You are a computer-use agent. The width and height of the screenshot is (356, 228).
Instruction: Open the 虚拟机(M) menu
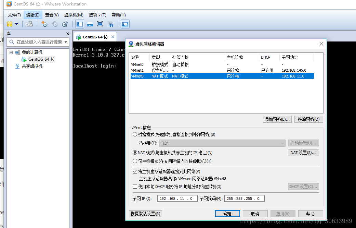(74, 15)
